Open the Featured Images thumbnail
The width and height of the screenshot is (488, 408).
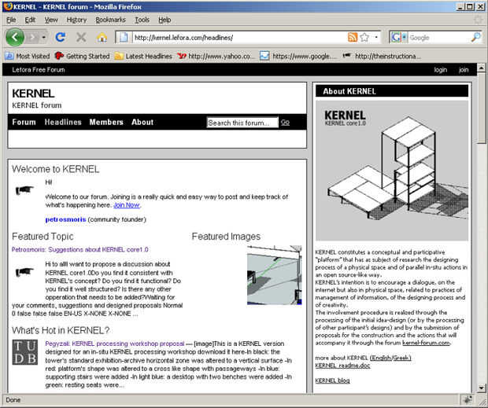pyautogui.click(x=274, y=275)
